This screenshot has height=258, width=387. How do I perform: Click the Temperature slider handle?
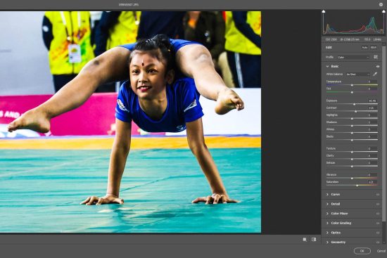pyautogui.click(x=352, y=85)
